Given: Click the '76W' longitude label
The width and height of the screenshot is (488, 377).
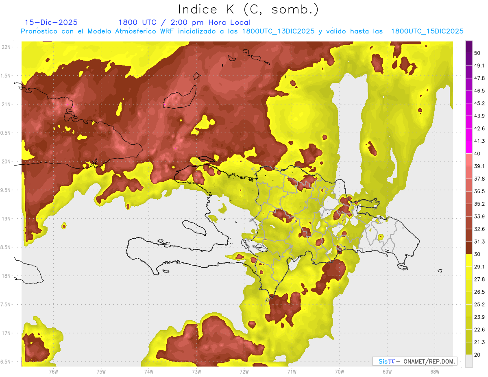Looking at the screenshot, I should pos(53,371).
